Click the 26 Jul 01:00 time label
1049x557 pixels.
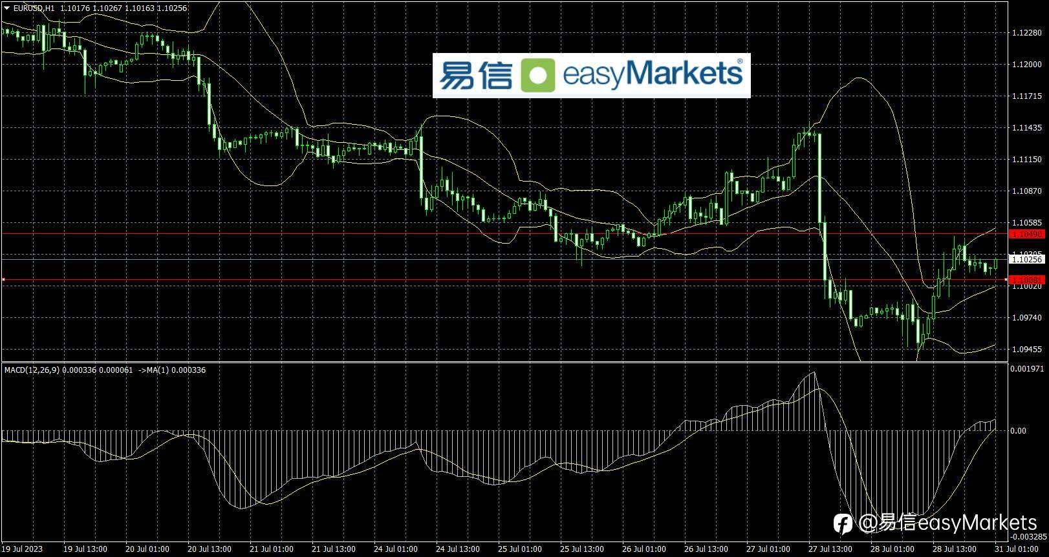coord(644,549)
